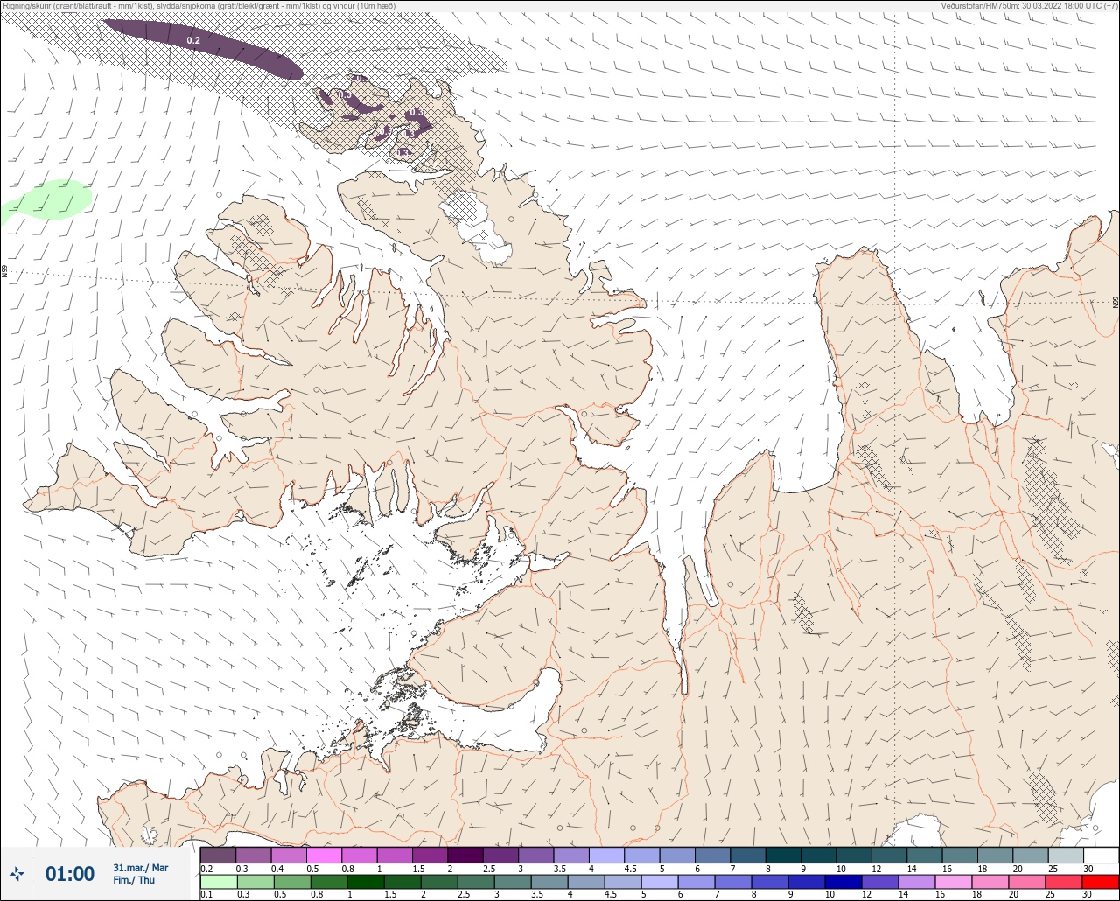Click the N99 label on the left map edge

pyautogui.click(x=4, y=272)
